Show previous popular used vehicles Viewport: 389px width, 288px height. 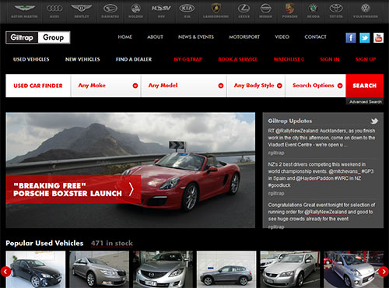(5, 272)
